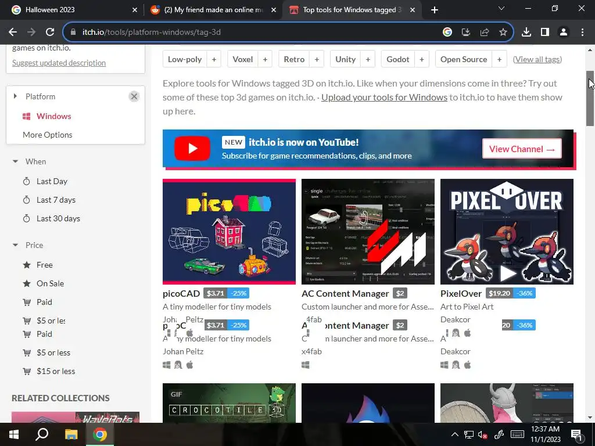
Task: Open Chrome three-dot menu
Action: click(x=582, y=33)
